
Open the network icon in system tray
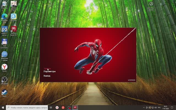click(153, 108)
